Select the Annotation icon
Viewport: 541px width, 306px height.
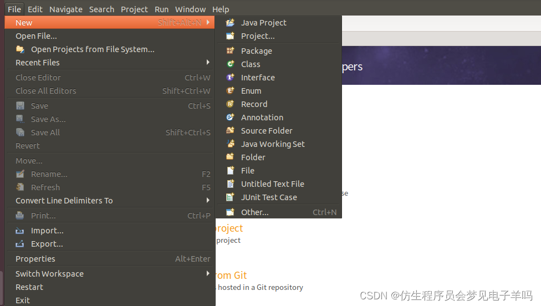230,118
